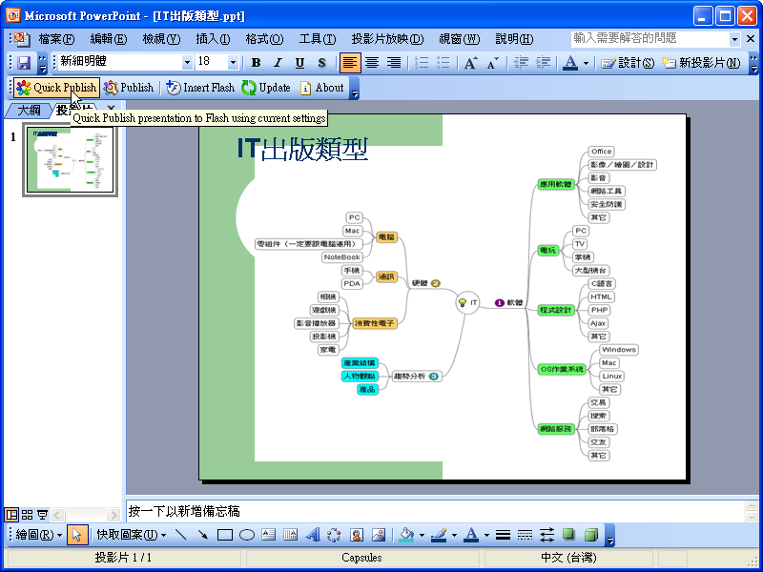Insert a diagram or organization chart
Viewport: 763px width, 572px height.
(x=334, y=535)
